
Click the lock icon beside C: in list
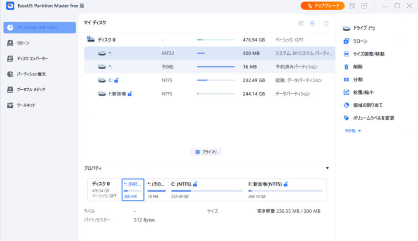tap(116, 80)
